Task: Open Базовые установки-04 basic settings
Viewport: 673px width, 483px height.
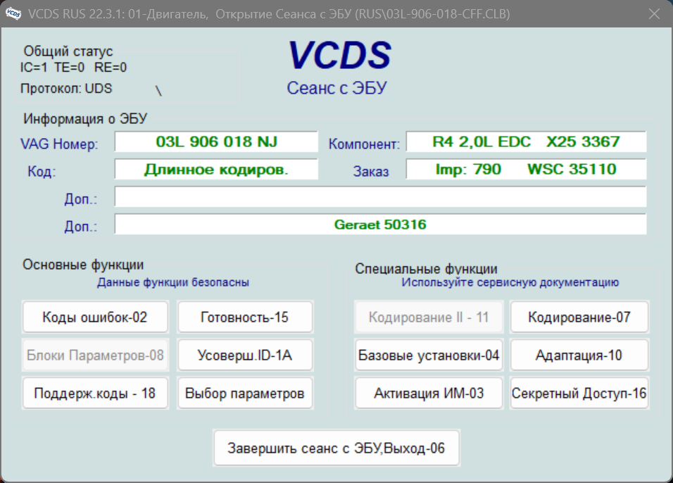Action: click(429, 355)
